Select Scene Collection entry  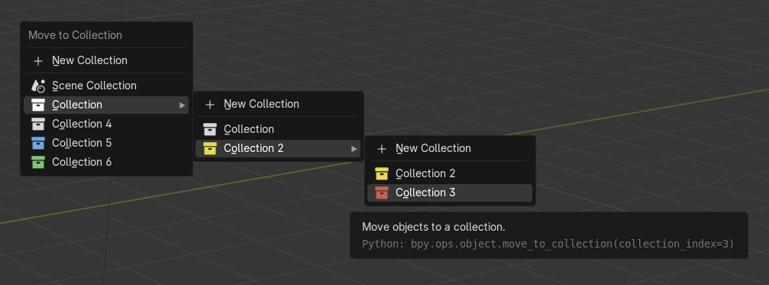pyautogui.click(x=106, y=86)
